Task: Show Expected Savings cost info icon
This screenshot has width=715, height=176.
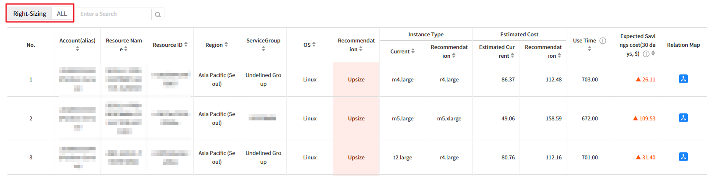Action: coord(646,54)
